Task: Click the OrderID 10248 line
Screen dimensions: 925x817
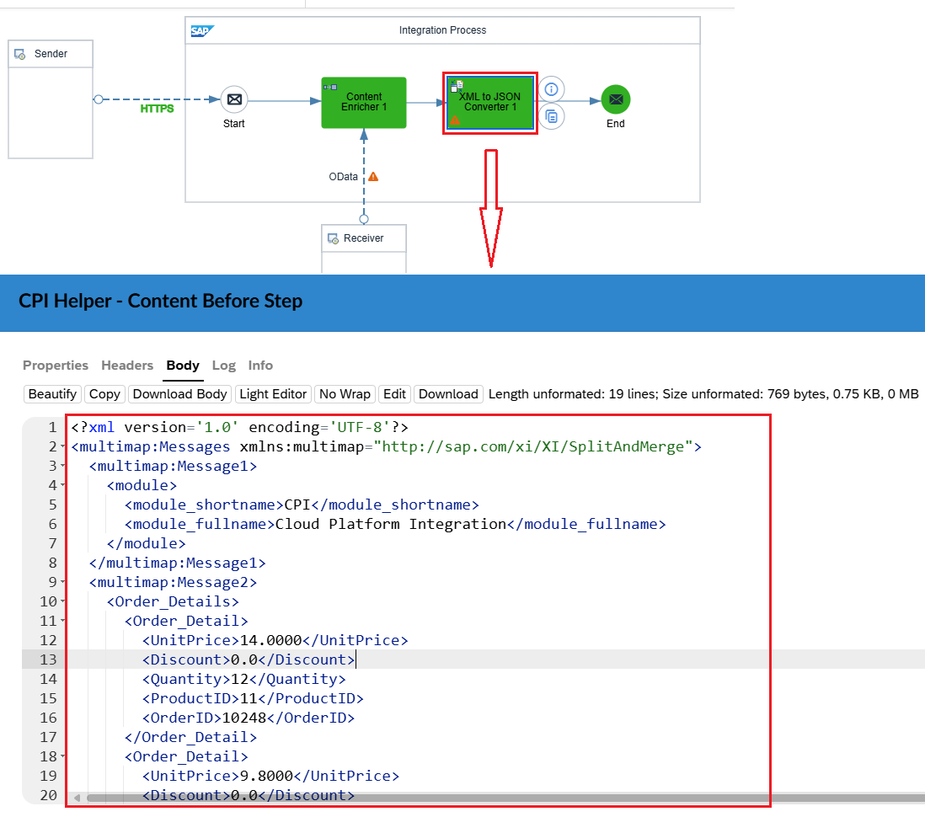Action: coord(249,718)
